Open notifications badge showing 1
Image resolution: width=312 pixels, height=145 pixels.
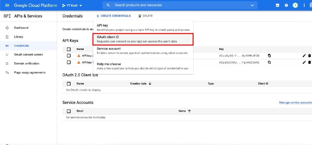pos(295,5)
